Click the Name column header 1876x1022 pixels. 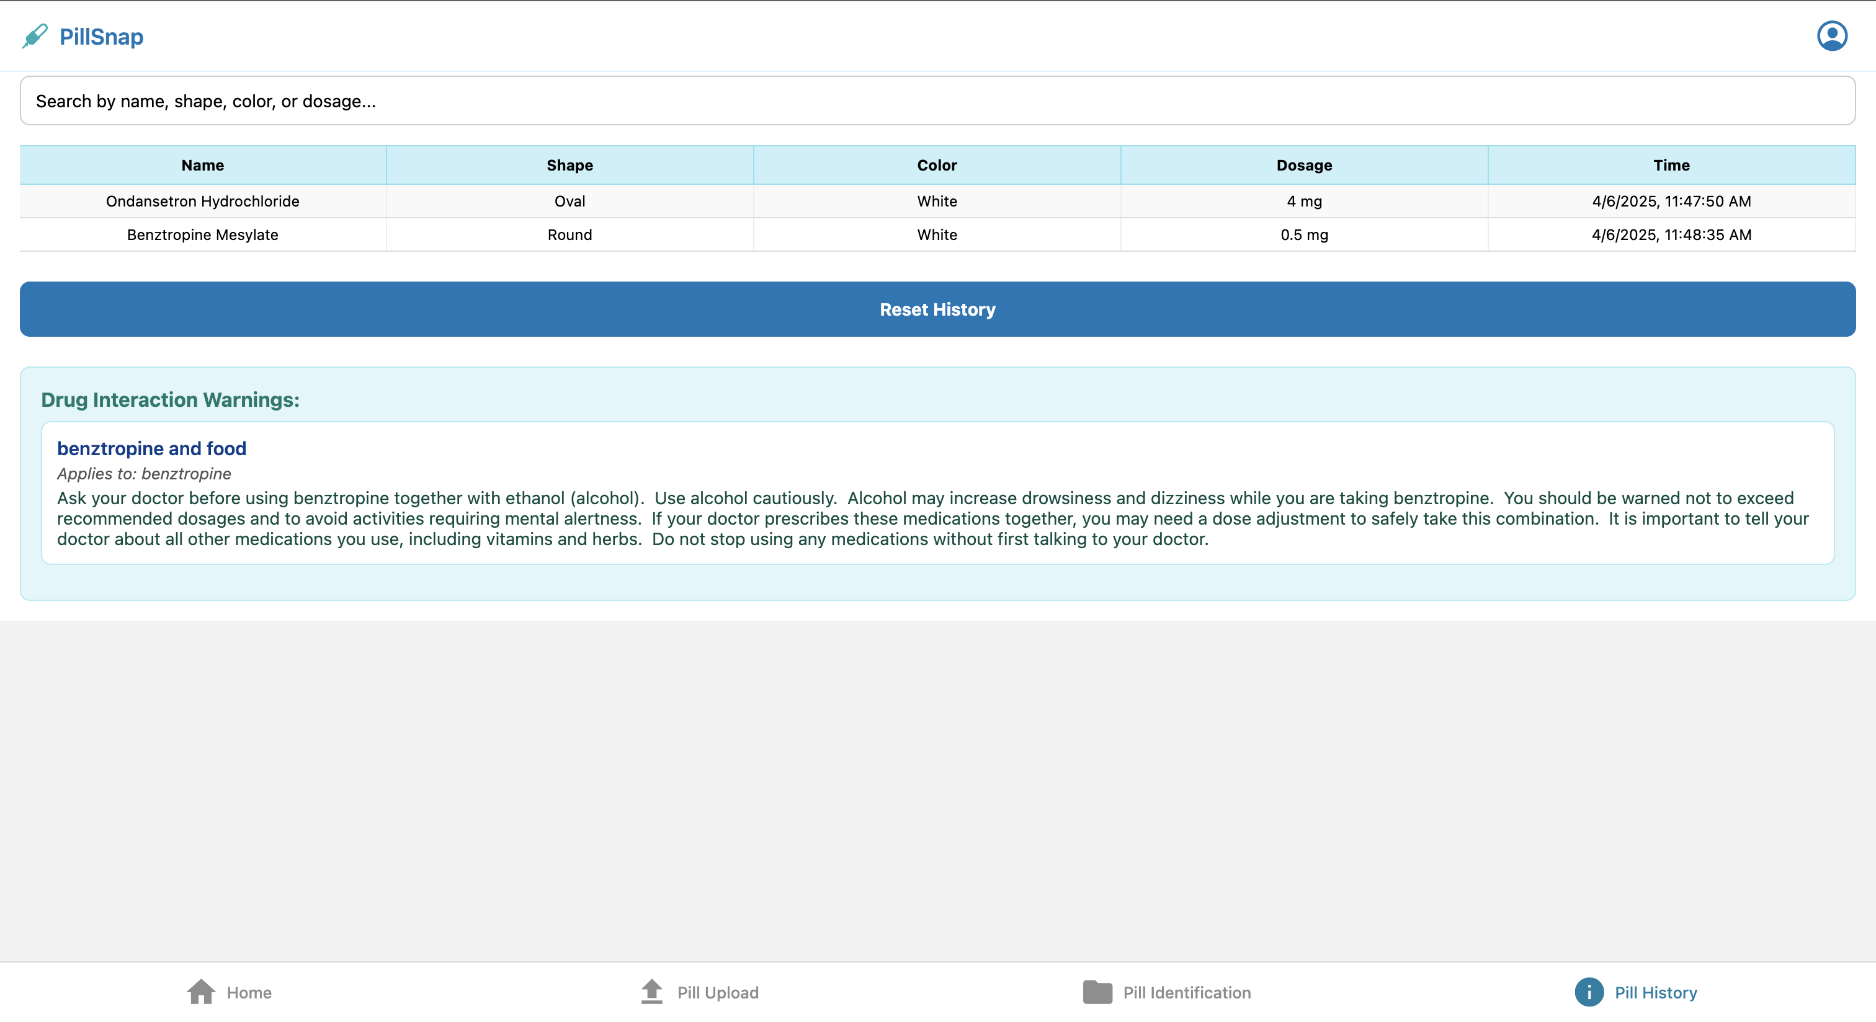pyautogui.click(x=202, y=165)
